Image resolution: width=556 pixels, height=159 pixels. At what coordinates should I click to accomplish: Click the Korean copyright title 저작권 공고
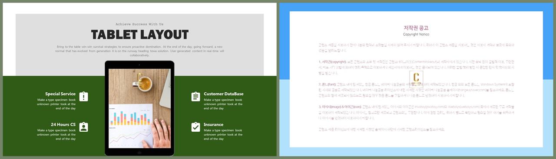416,28
